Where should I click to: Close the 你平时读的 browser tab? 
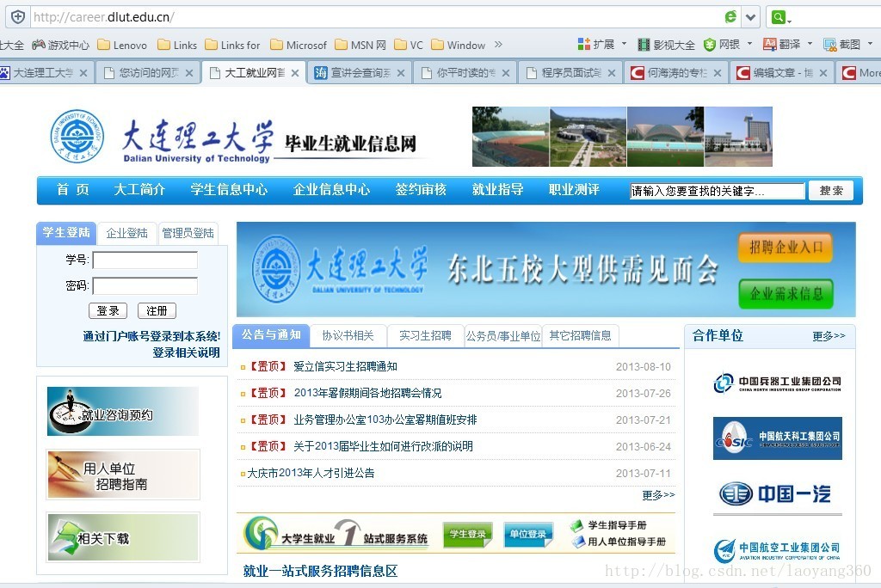[x=506, y=73]
